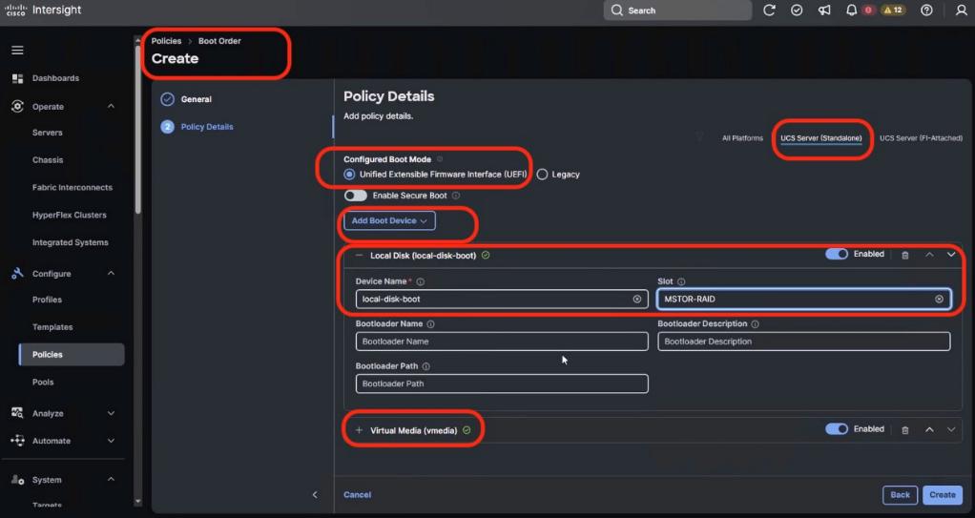Clear the Device Name field

pyautogui.click(x=636, y=300)
